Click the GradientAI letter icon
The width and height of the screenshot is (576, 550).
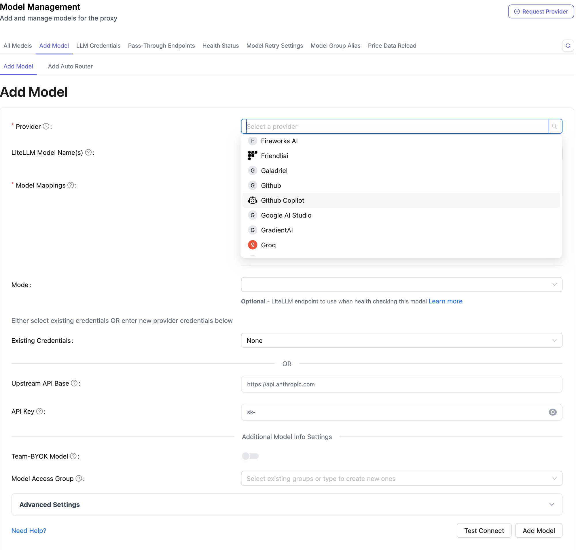click(253, 230)
